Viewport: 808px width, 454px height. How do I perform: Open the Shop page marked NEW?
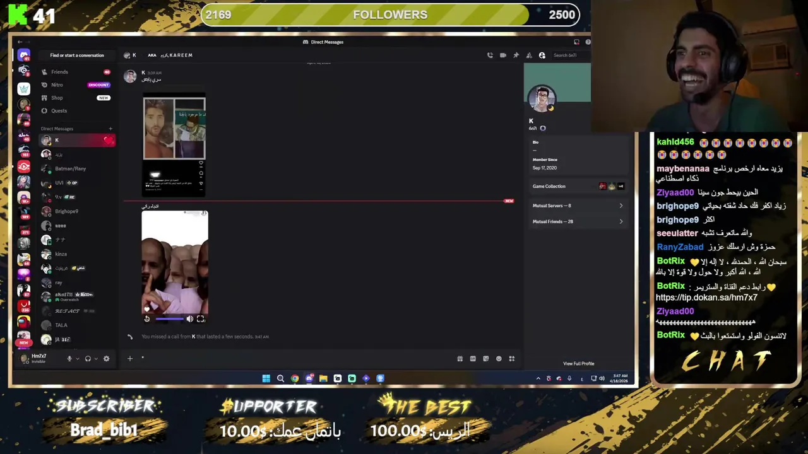(76, 98)
